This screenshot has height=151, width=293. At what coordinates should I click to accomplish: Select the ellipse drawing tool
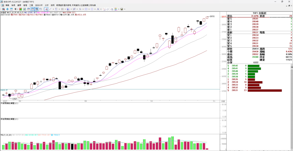point(92,9)
